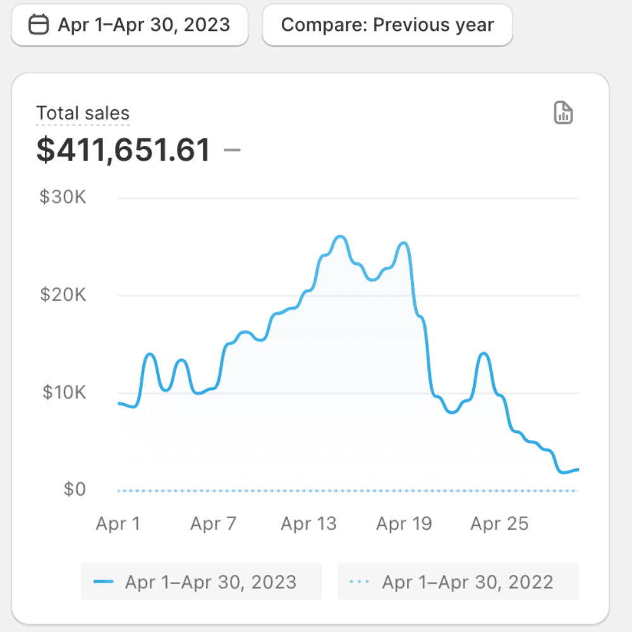Click the Apr 13 x-axis label

(x=308, y=523)
